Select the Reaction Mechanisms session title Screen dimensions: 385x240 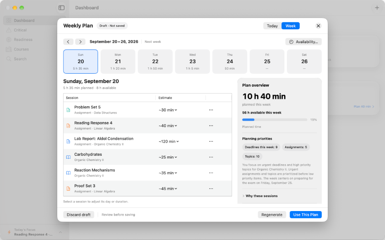[94, 170]
